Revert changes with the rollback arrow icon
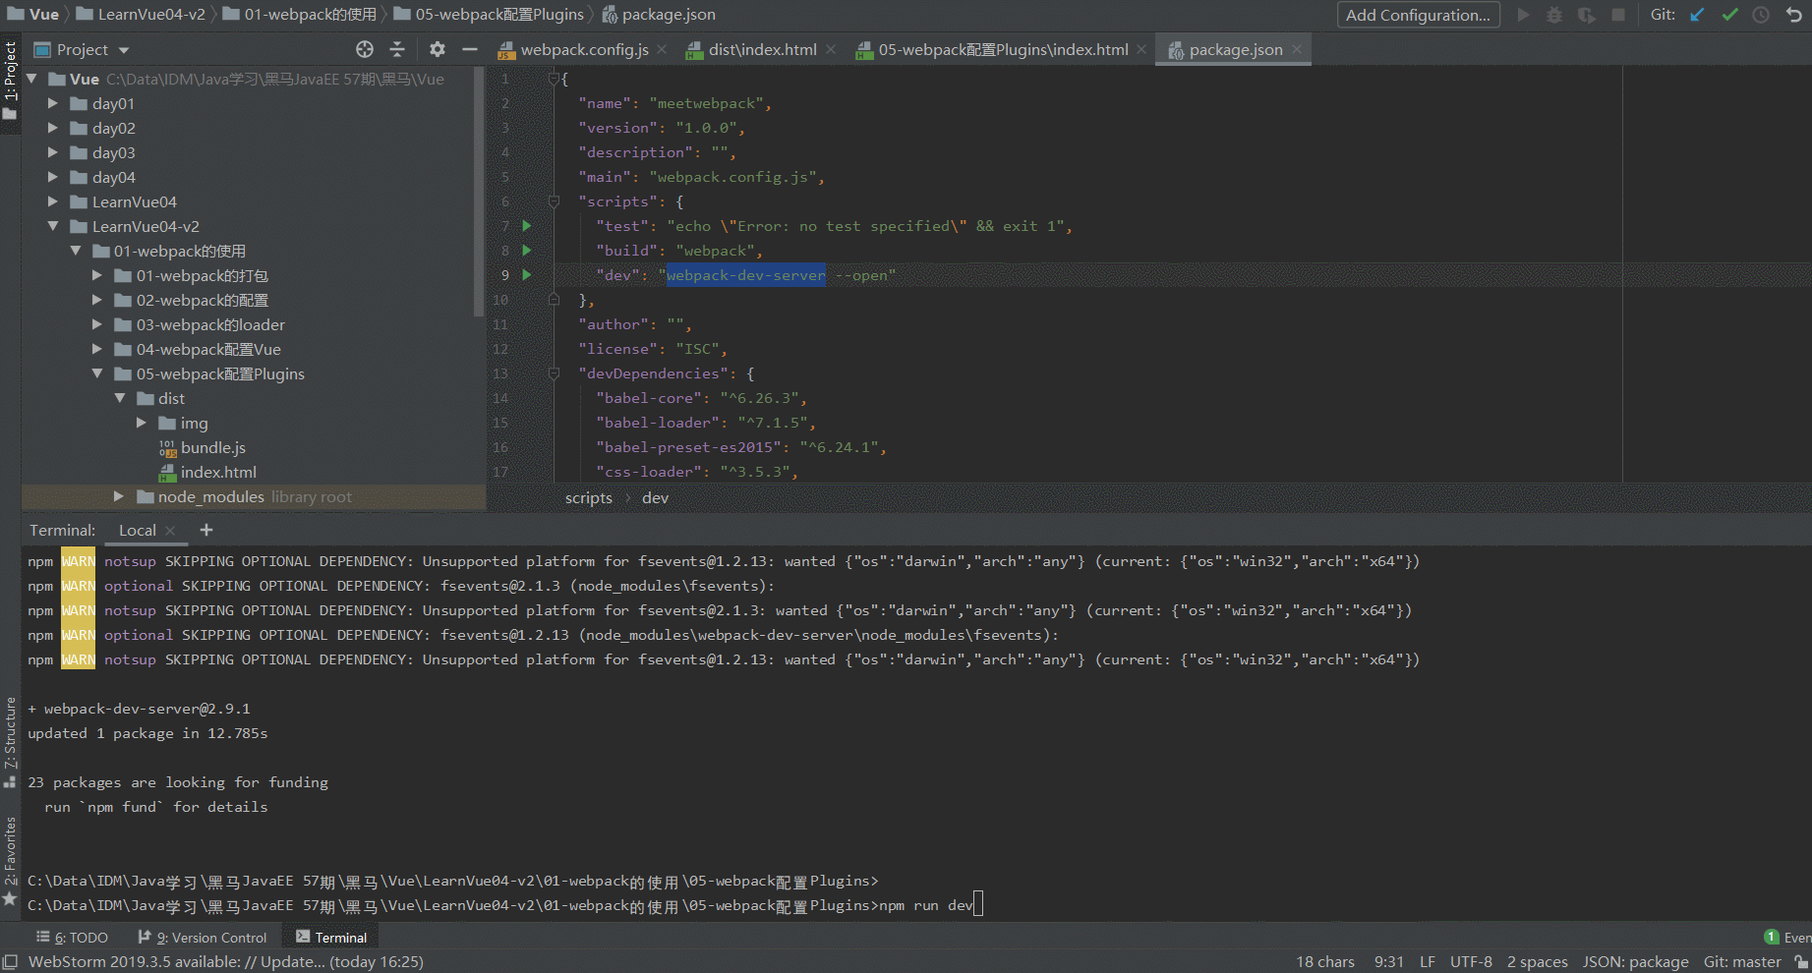Viewport: 1812px width, 973px height. pyautogui.click(x=1794, y=15)
